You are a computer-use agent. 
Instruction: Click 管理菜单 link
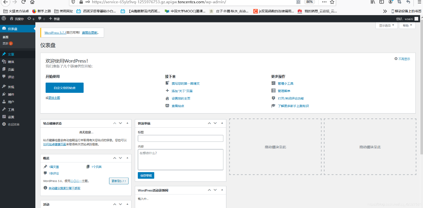pos(284,91)
